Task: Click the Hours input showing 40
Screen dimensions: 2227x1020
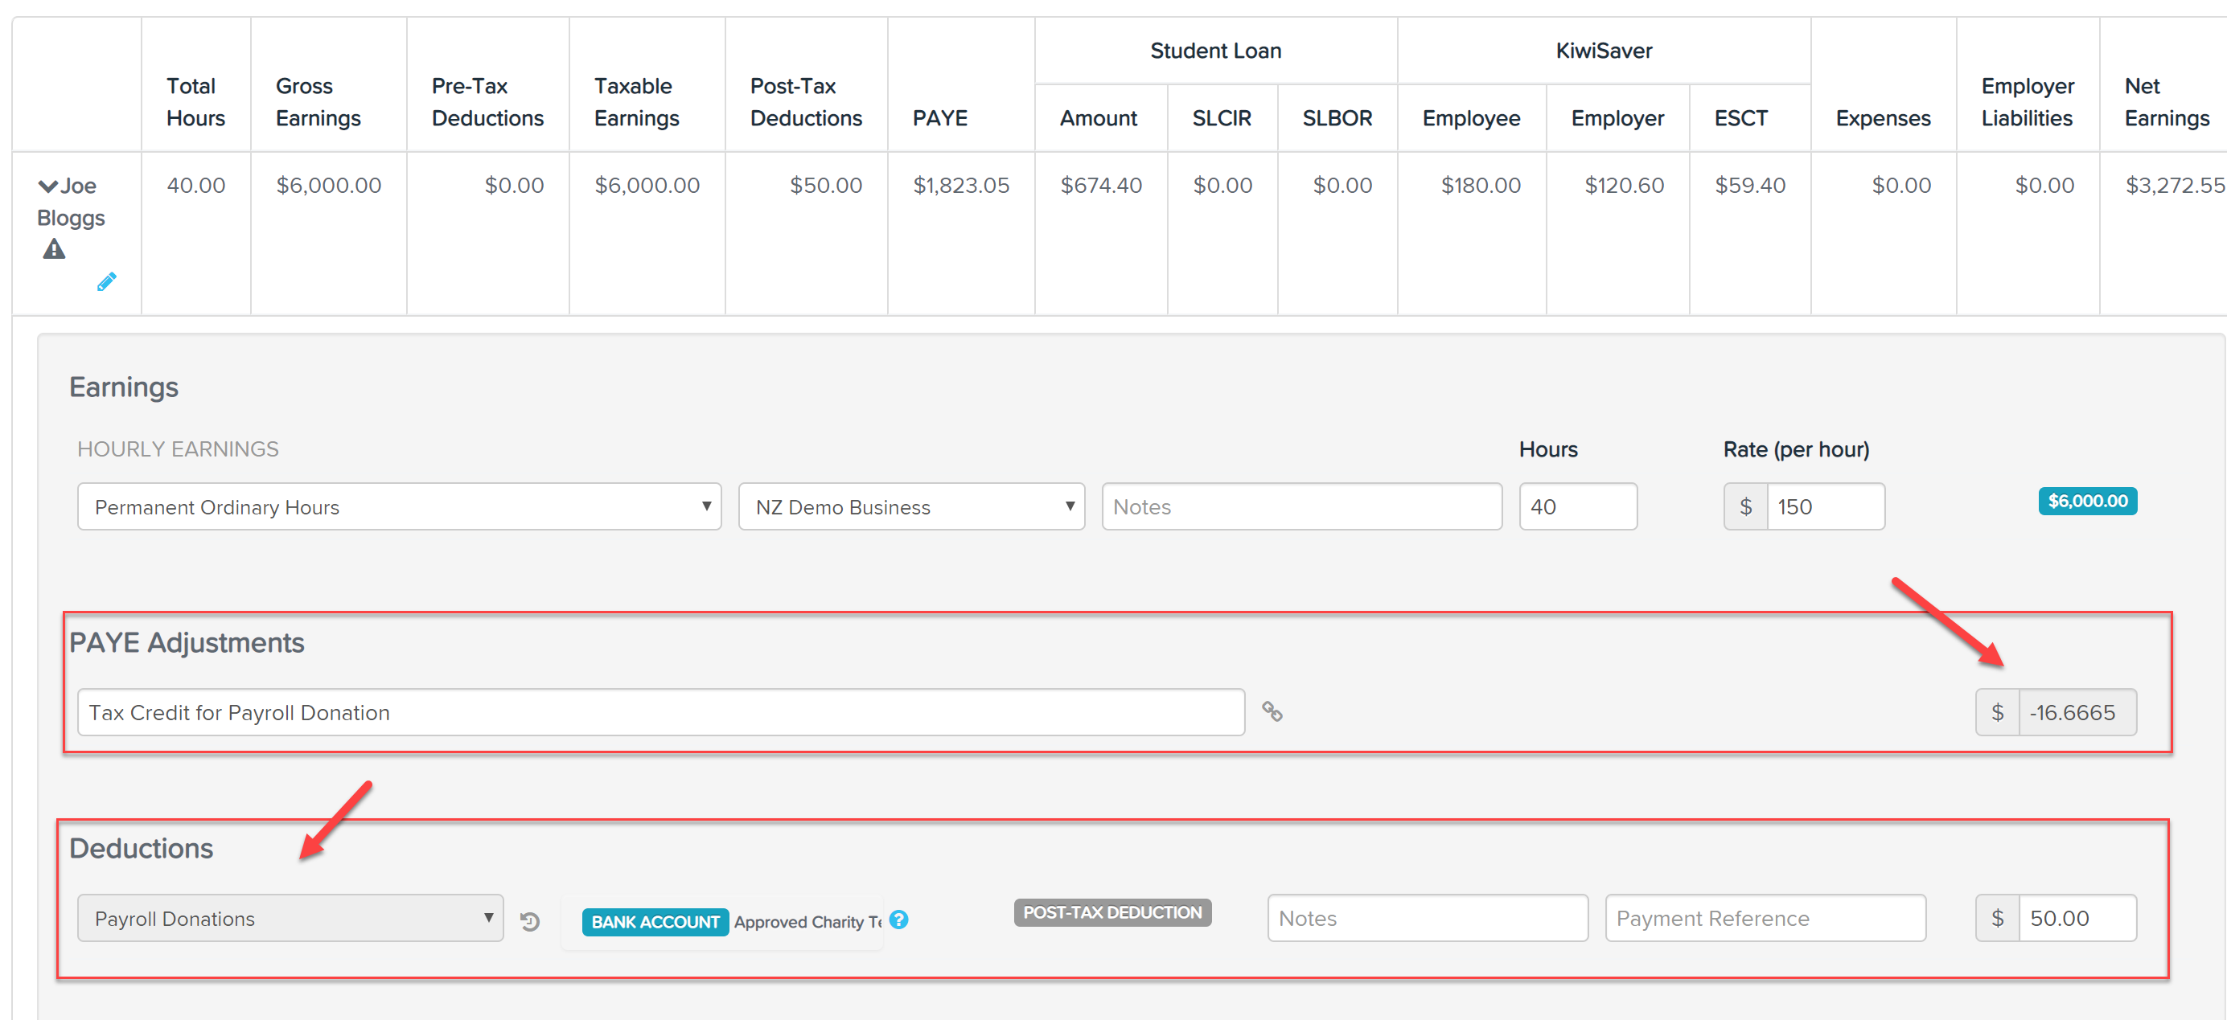Action: (x=1578, y=507)
